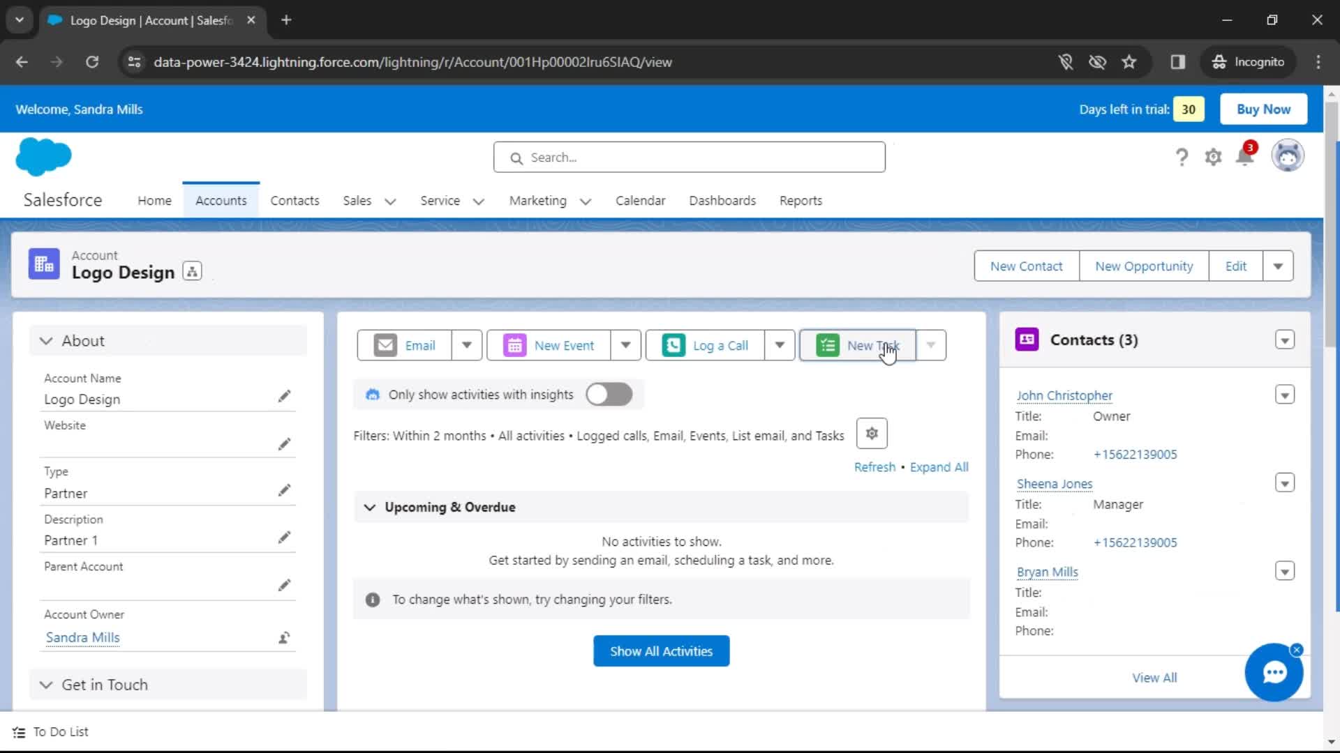This screenshot has width=1340, height=753.
Task: Collapse the Get in Touch section
Action: (46, 685)
